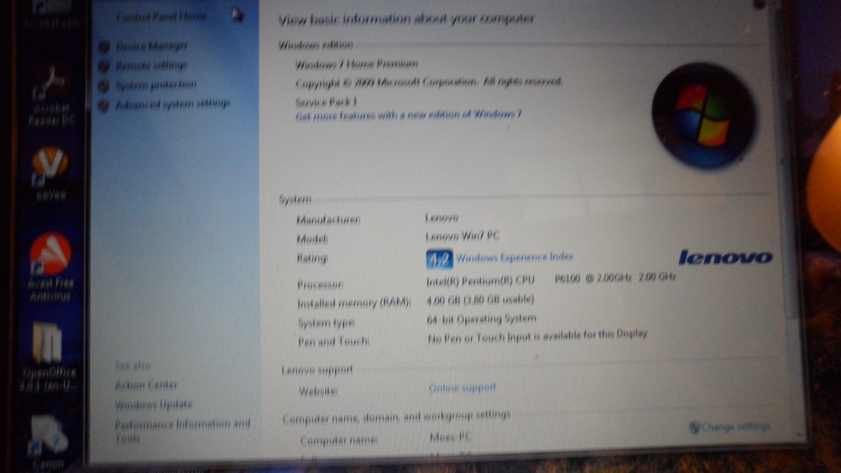Click the 'Installed memory (RAM):' label
The width and height of the screenshot is (841, 473).
tap(354, 303)
